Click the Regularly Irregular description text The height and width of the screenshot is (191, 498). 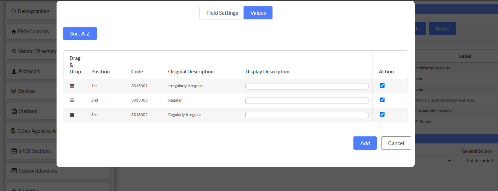[x=184, y=115]
